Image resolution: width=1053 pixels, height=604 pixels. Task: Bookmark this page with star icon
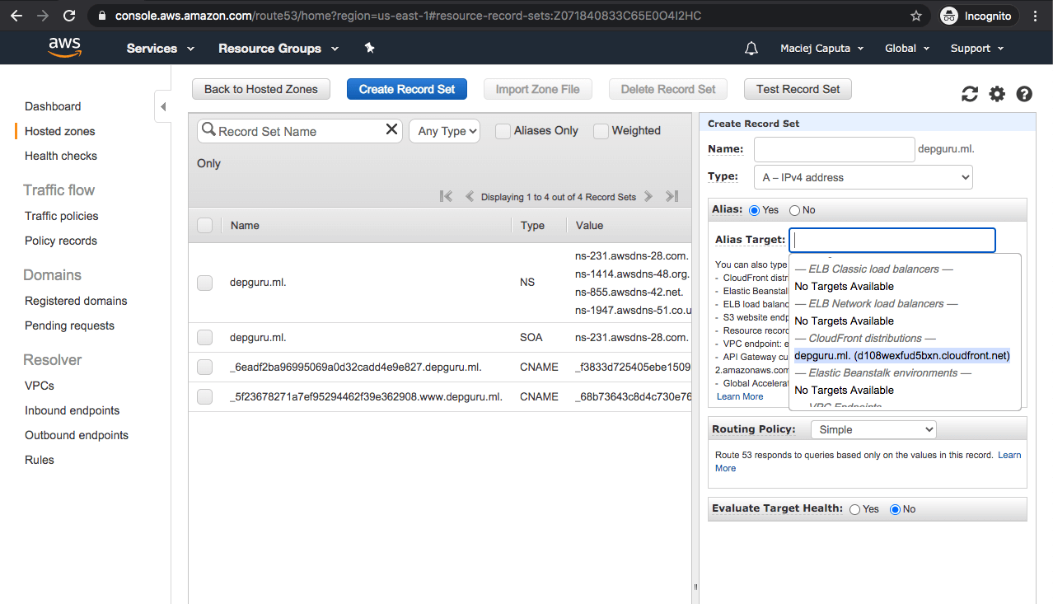click(916, 16)
